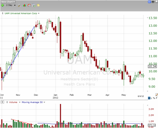Click the right endpoint of the red volume trendline
Image resolution: width=158 pixels, height=128 pixels.
tap(33, 125)
